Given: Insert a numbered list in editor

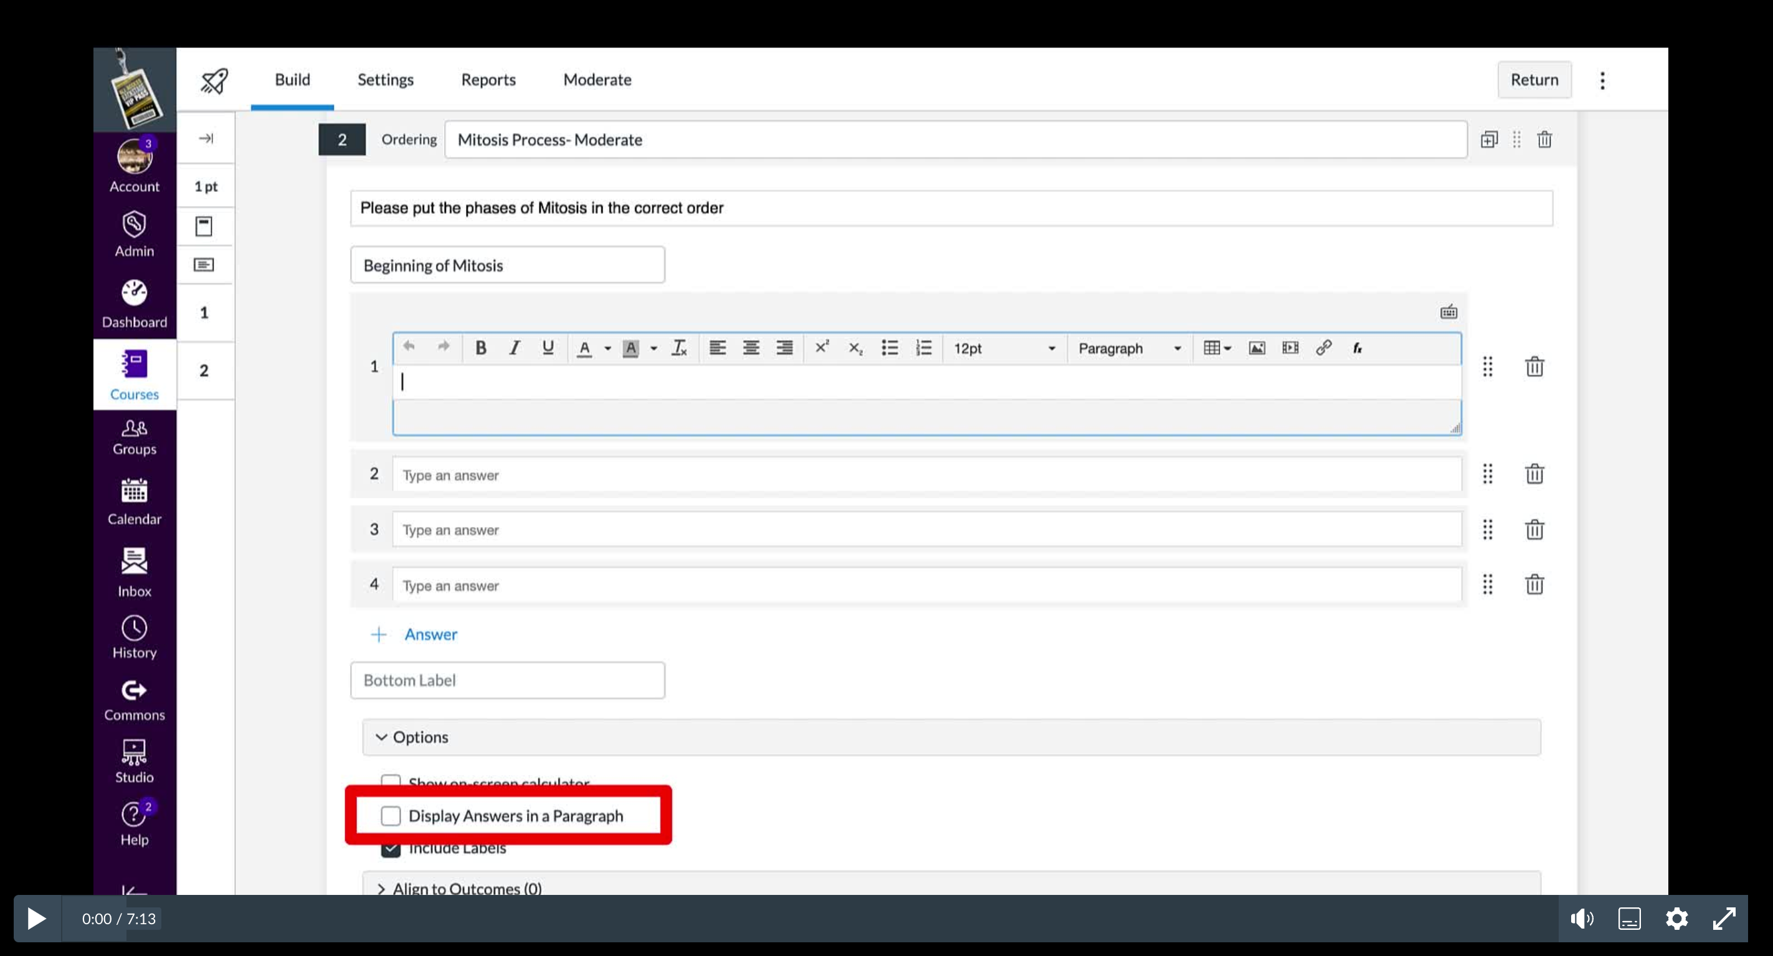Looking at the screenshot, I should coord(923,348).
